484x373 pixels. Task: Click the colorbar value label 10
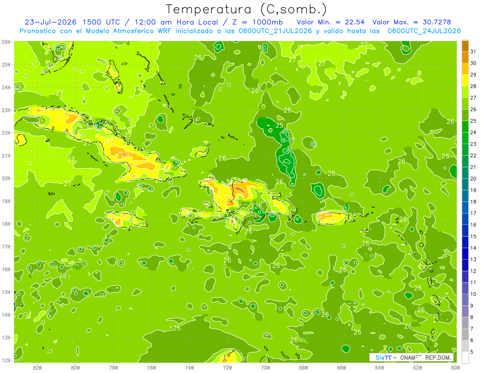[x=474, y=294]
